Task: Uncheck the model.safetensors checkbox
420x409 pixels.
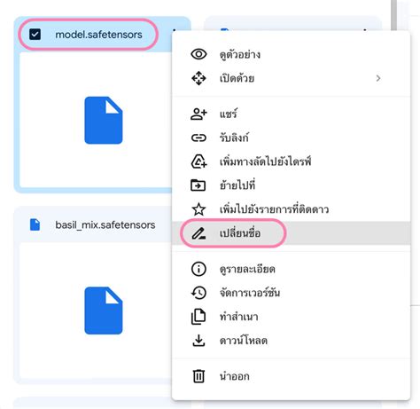Action: point(35,35)
